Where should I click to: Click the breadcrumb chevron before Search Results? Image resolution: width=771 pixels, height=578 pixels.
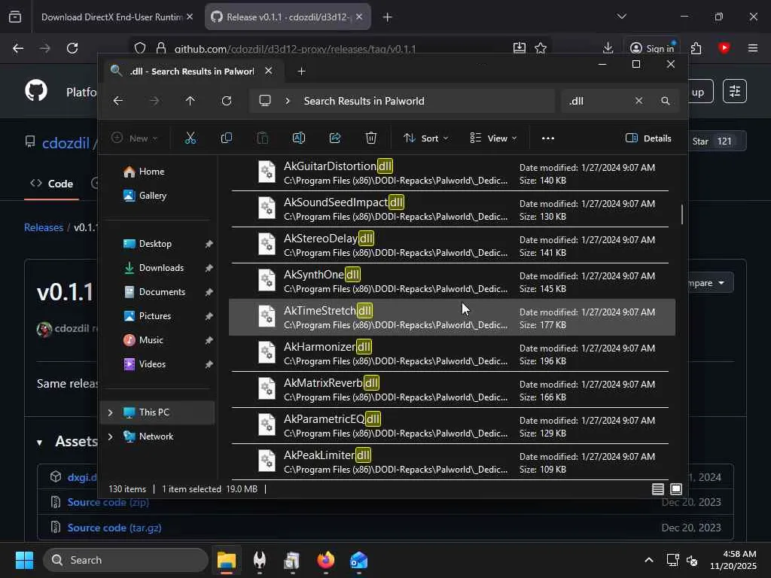click(x=288, y=101)
